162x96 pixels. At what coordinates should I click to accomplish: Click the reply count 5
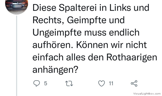46,83
